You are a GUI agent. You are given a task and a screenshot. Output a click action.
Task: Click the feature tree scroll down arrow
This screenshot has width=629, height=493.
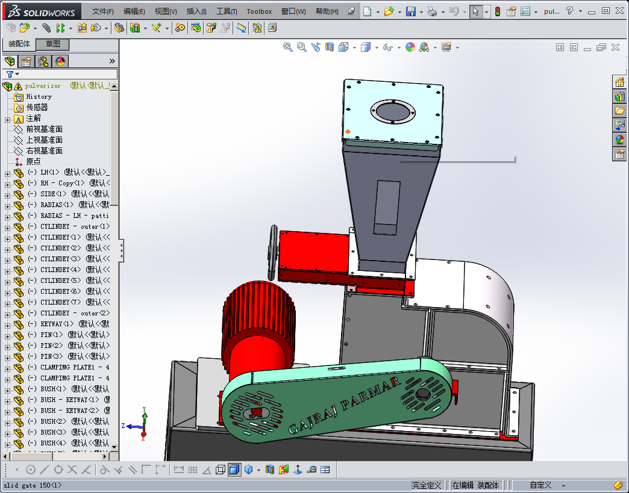(114, 447)
